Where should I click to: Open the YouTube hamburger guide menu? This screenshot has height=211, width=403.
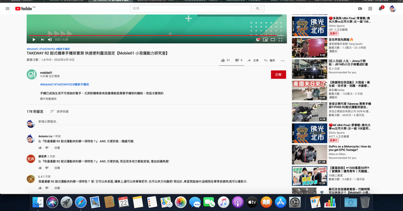[x=7, y=8]
